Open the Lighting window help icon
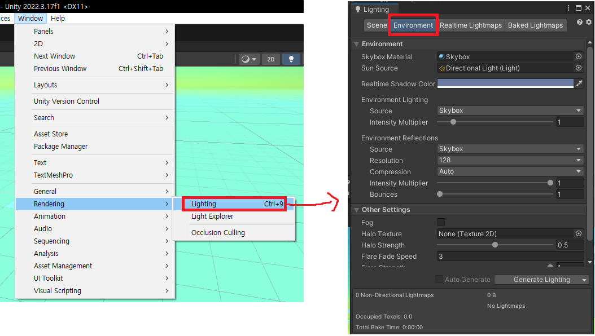This screenshot has height=336, width=595. pyautogui.click(x=579, y=23)
